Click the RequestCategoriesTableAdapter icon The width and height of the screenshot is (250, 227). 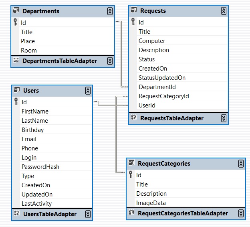click(131, 213)
